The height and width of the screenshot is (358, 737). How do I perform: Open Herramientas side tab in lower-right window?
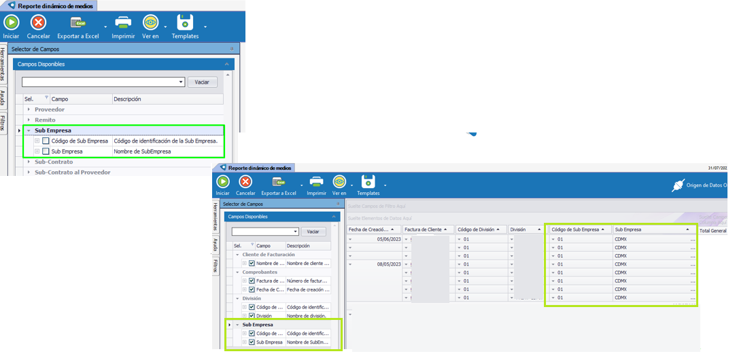click(x=216, y=217)
